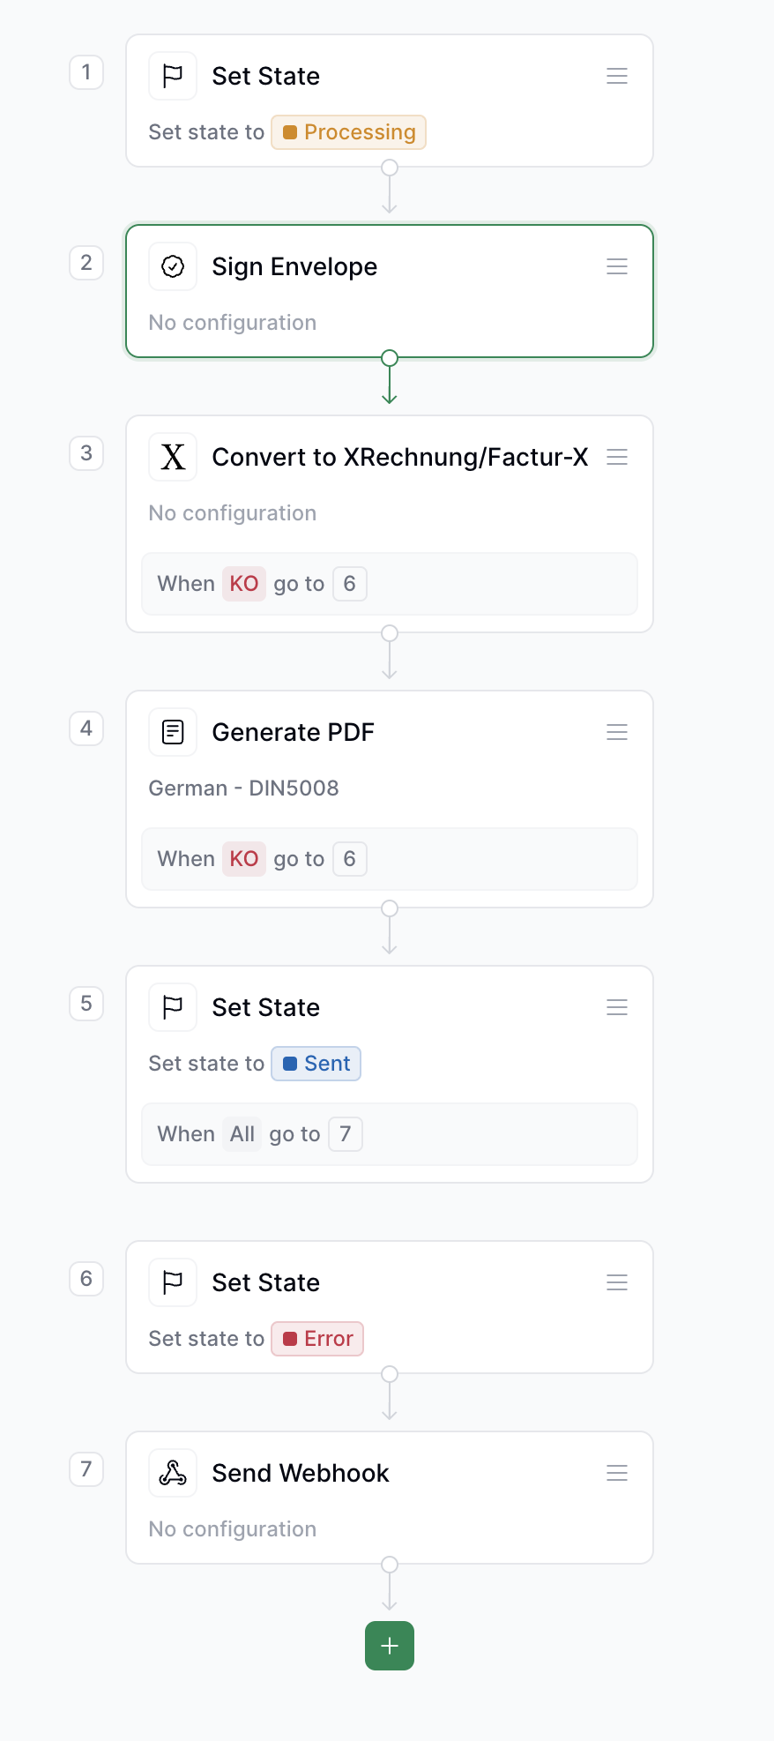Open the Sent state badge dropdown on step 5
The width and height of the screenshot is (774, 1741).
[x=316, y=1064]
